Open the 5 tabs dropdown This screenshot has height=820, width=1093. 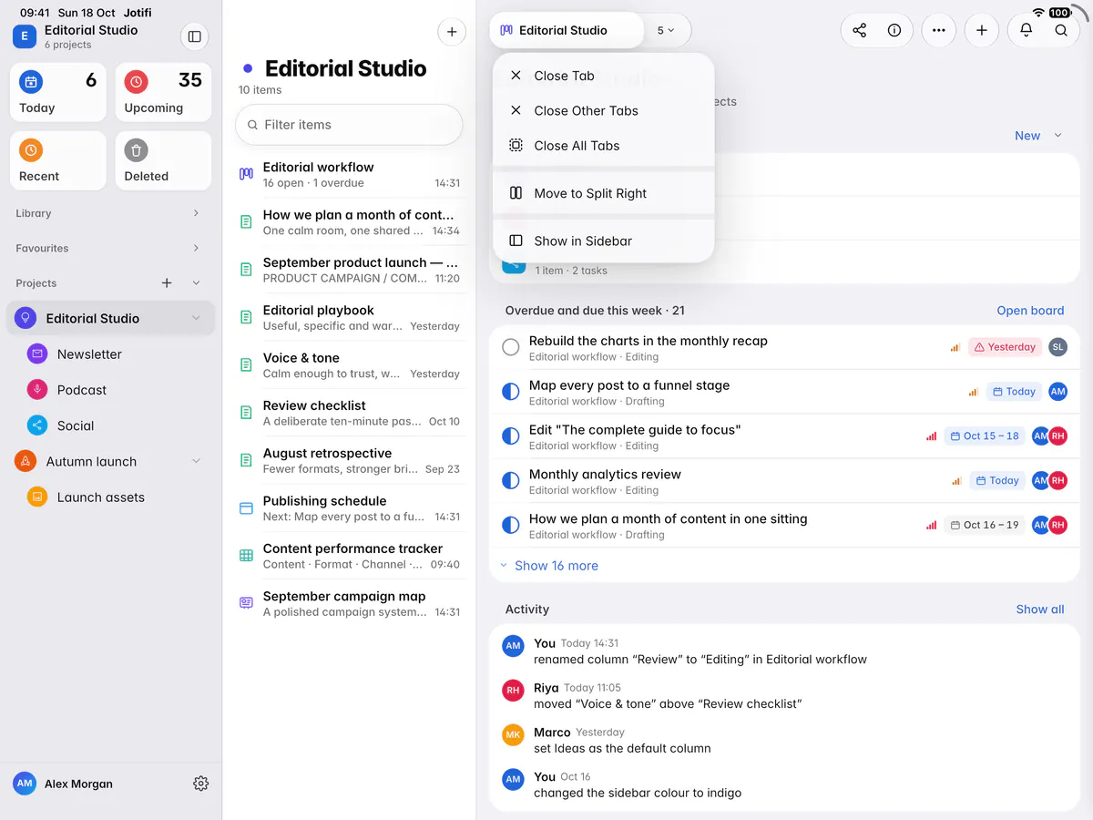(667, 30)
